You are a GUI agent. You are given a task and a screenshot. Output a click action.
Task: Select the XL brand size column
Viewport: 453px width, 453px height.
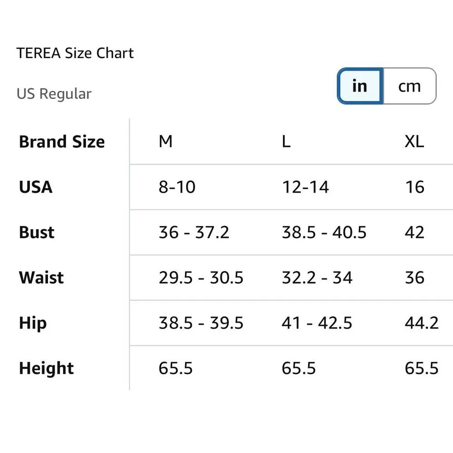tap(414, 142)
